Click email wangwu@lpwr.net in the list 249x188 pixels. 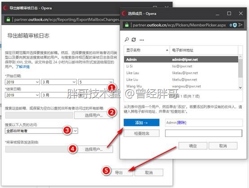coord(187,86)
